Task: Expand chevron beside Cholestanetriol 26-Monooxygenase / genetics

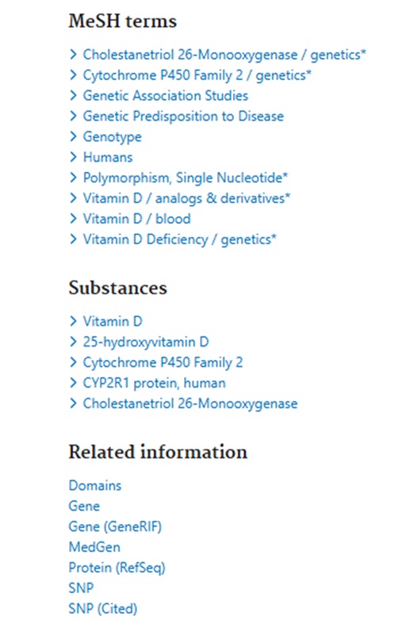Action: click(x=73, y=54)
